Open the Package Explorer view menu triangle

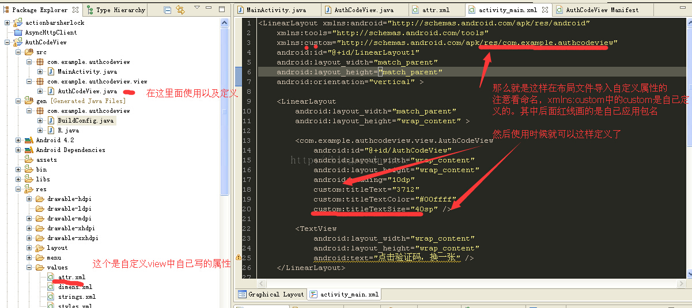[198, 9]
